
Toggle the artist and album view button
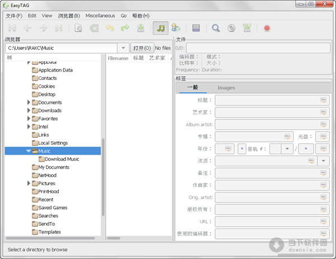176,28
